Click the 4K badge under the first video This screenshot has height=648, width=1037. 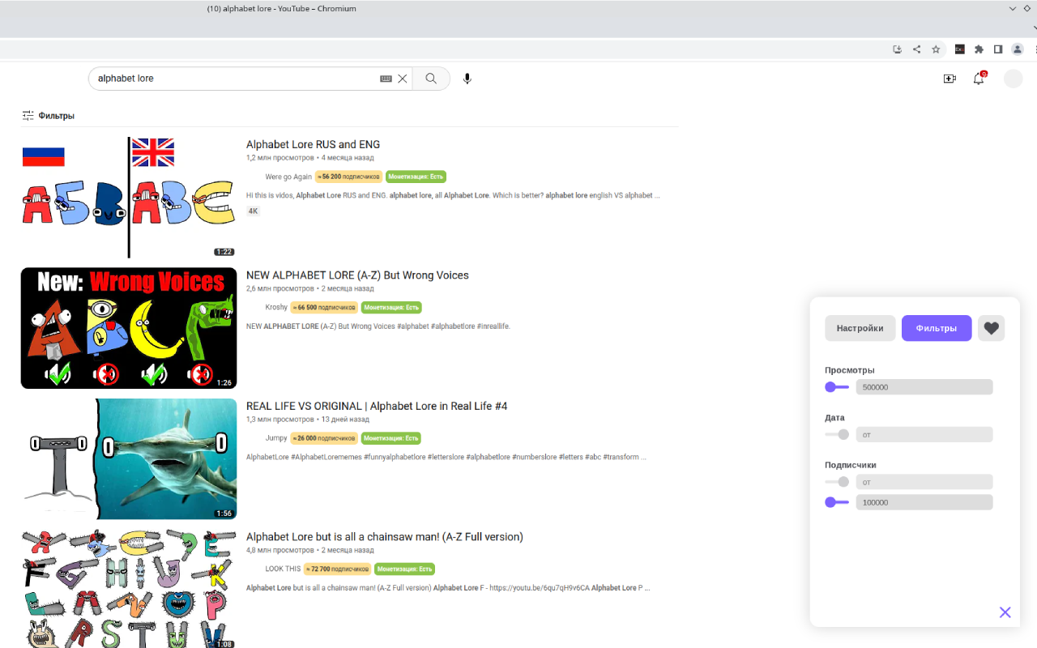253,211
